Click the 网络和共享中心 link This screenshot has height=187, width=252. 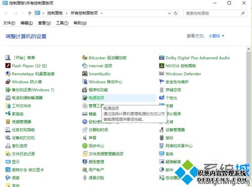pos(179,146)
